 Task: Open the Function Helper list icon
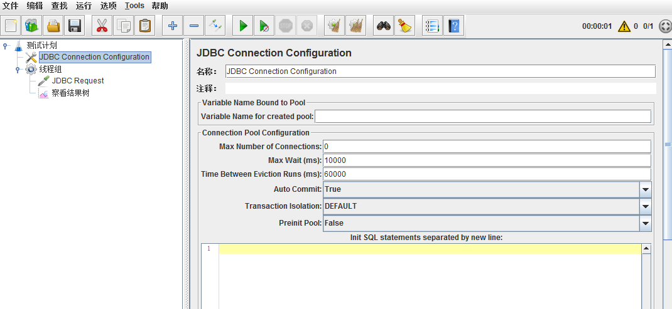pyautogui.click(x=433, y=26)
